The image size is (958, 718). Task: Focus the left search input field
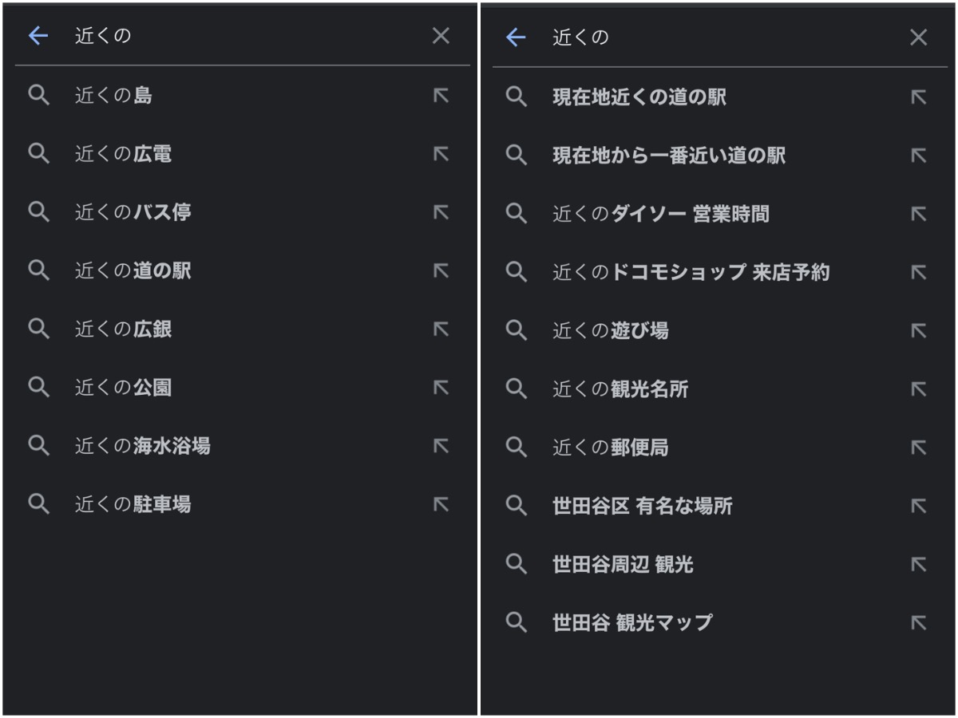pos(239,36)
